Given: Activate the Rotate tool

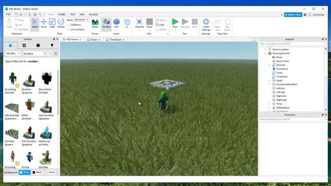Looking at the screenshot, I should (x=61, y=23).
